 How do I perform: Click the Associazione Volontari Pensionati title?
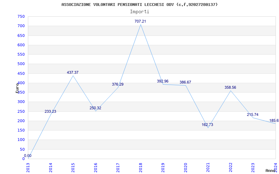tap(139, 5)
